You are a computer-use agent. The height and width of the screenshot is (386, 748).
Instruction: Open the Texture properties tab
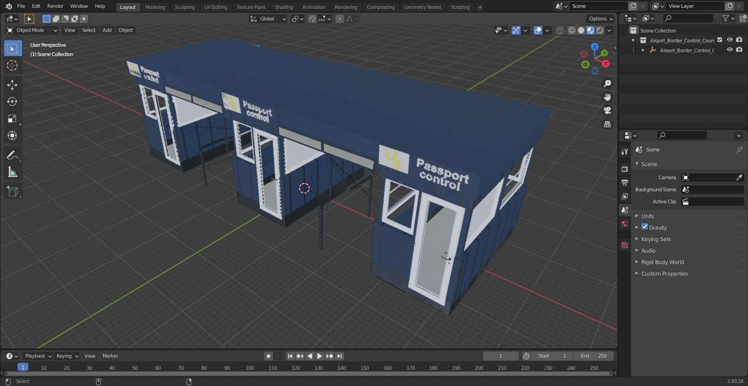coord(625,245)
